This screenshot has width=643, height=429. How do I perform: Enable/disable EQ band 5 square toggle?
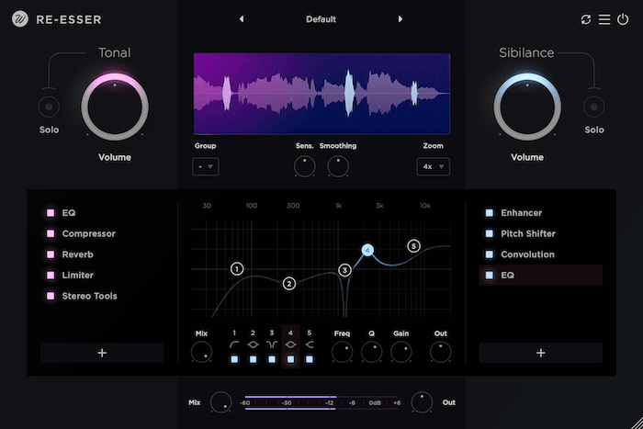310,359
